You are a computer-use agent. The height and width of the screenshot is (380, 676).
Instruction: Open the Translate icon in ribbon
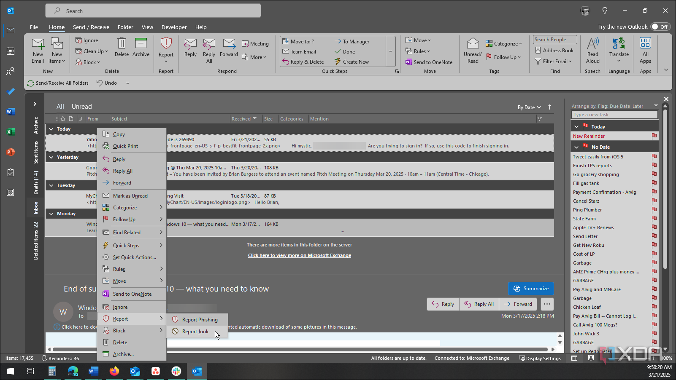click(619, 50)
